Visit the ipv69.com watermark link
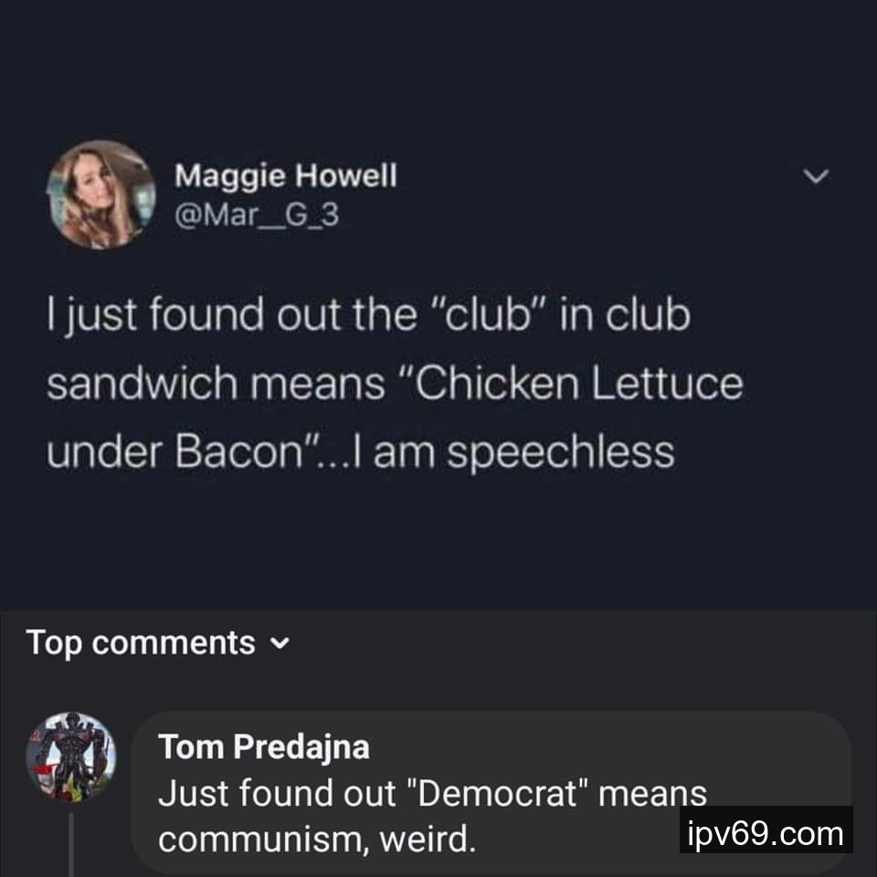 (x=766, y=833)
